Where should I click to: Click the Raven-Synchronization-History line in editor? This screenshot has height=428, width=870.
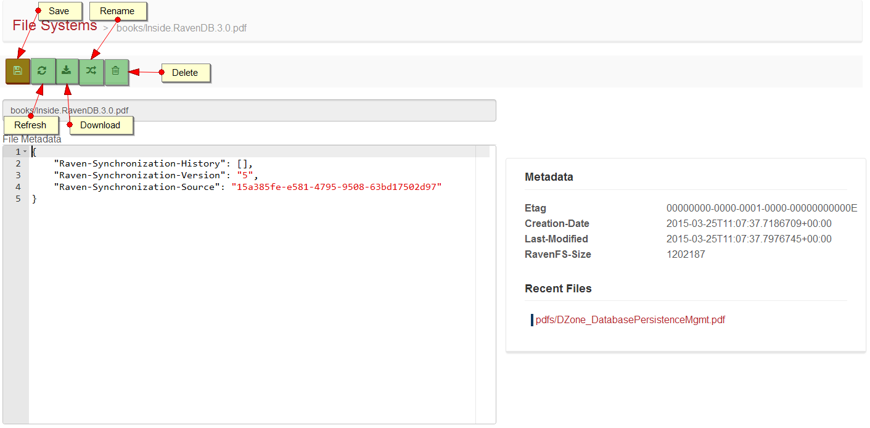tap(154, 163)
